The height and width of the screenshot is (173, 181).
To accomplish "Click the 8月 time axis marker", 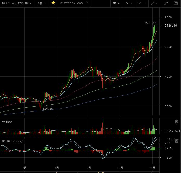I will coord(57,168).
